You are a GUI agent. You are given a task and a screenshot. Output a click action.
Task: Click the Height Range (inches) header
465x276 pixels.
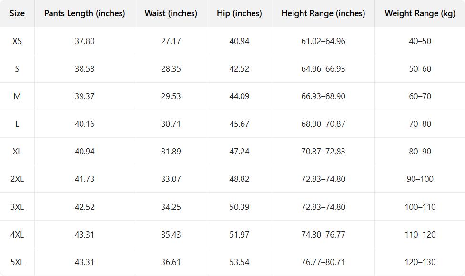323,13
